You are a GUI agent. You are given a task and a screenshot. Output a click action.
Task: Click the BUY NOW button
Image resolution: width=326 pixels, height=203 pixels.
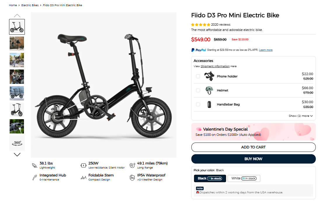253,159
